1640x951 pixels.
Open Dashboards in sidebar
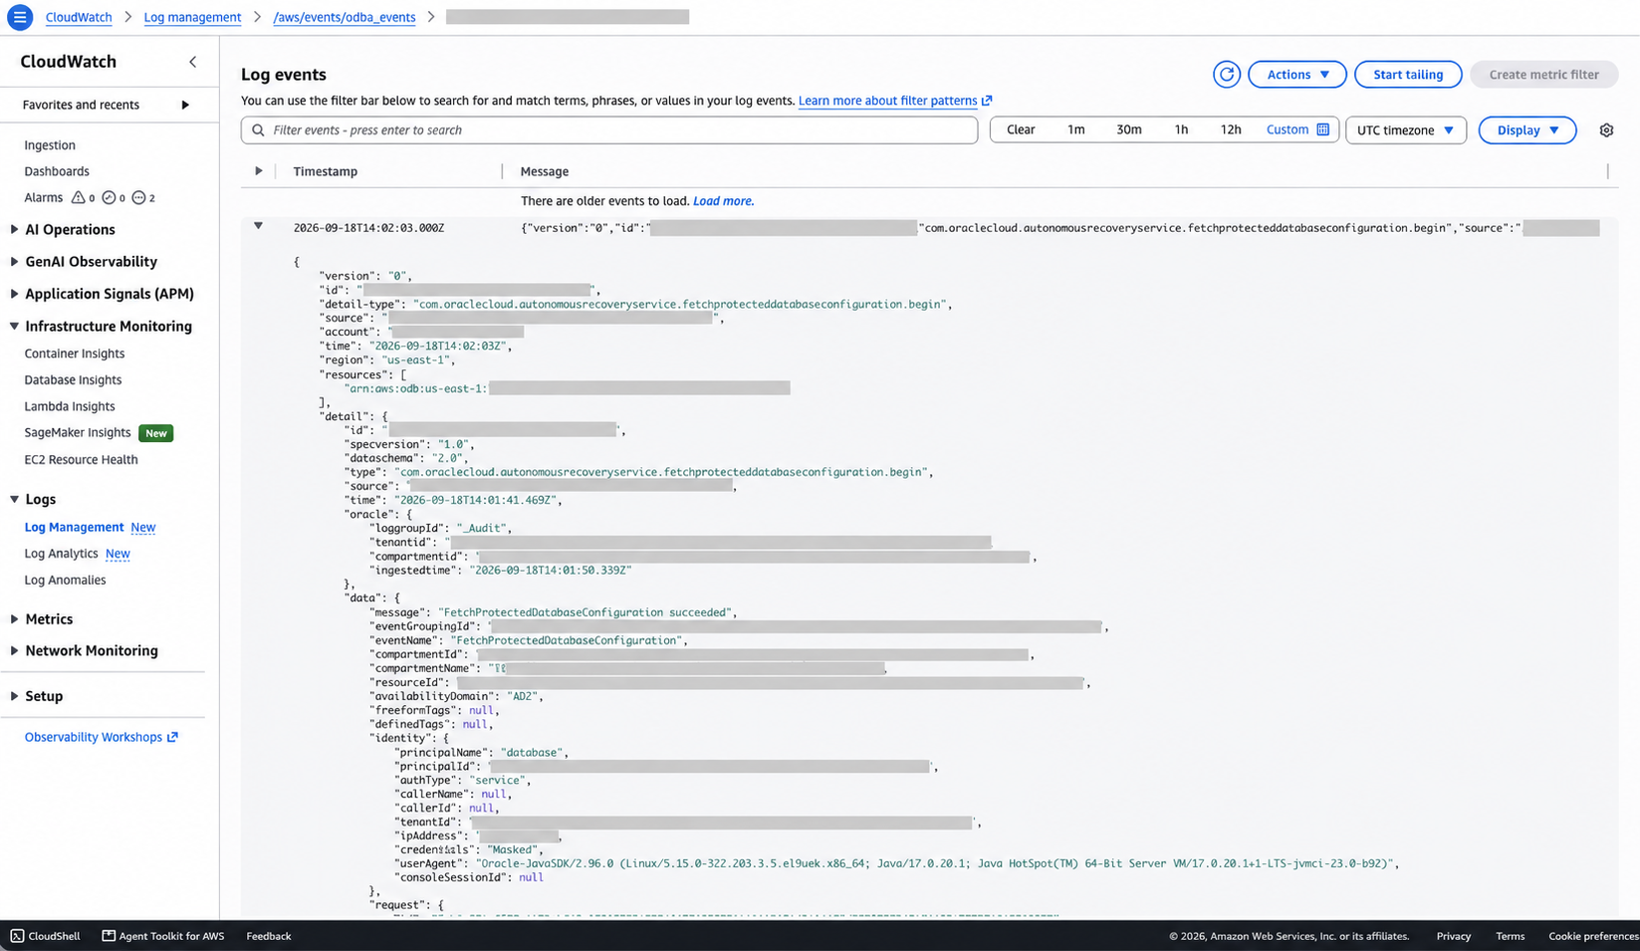[x=57, y=171]
